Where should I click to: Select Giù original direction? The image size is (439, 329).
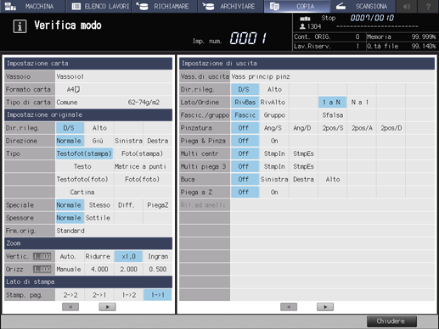pos(98,141)
